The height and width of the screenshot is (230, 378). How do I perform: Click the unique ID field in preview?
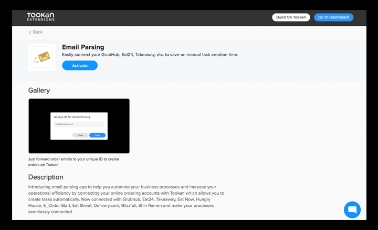pyautogui.click(x=79, y=124)
